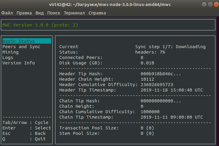The width and height of the screenshot is (219, 146).
Task: Click Header Cumulative Difficulty value 236026695723
Action: click(x=157, y=85)
